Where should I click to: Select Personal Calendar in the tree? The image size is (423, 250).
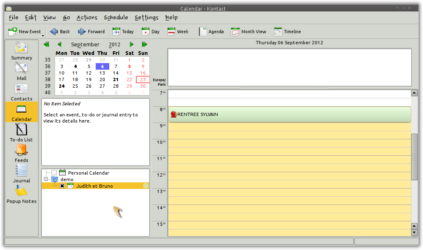pyautogui.click(x=88, y=173)
